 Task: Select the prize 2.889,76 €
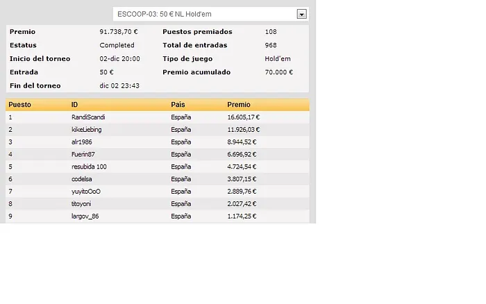(x=242, y=192)
